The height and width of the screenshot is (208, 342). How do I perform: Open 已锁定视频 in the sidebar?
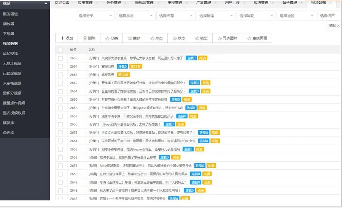[12, 73]
